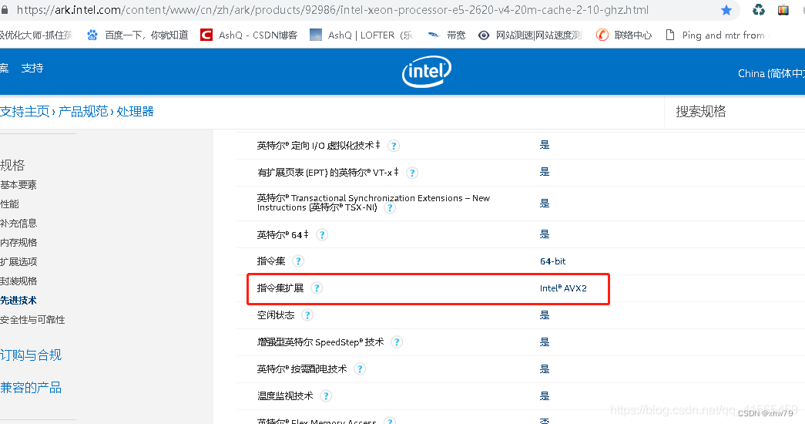Click the 温度监视技术 label
Screen dimensions: 805x424
point(285,395)
